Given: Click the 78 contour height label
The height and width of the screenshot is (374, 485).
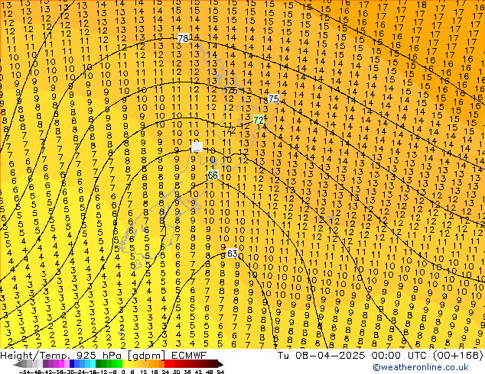Looking at the screenshot, I should pos(183,38).
